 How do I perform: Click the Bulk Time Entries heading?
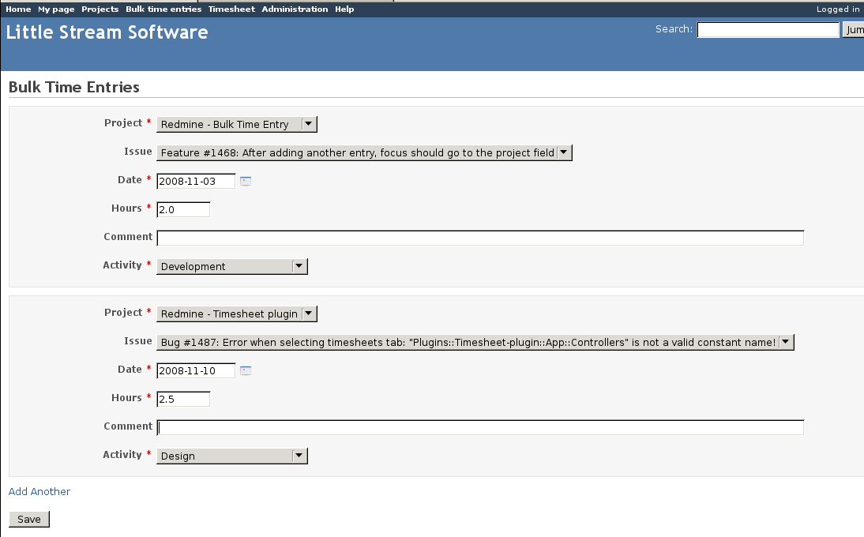pyautogui.click(x=73, y=87)
